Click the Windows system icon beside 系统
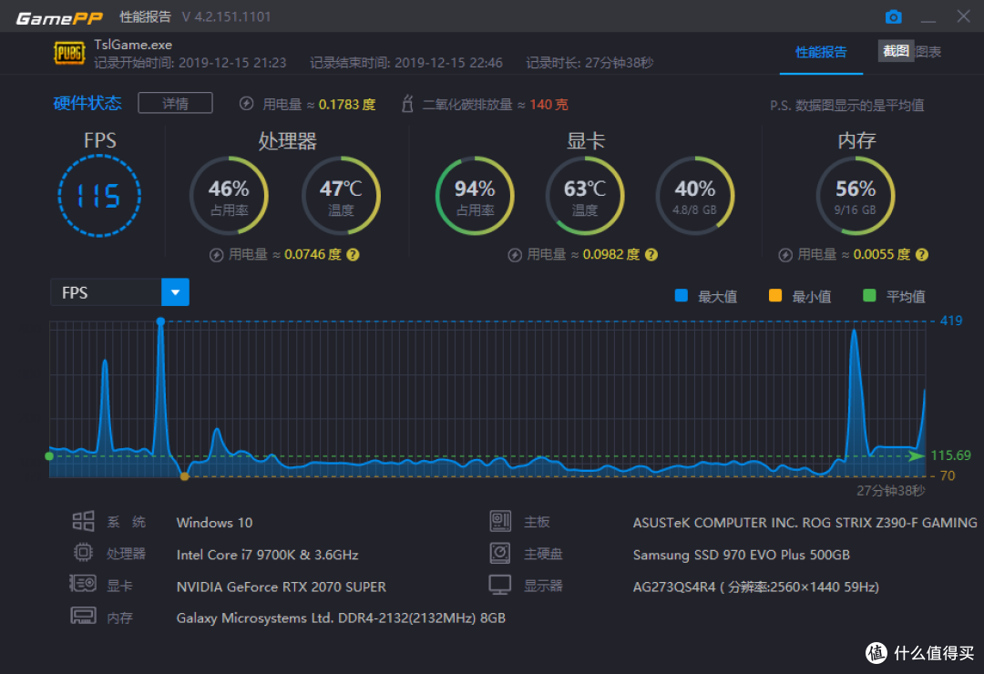 (x=83, y=521)
